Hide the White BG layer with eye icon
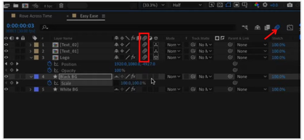Screen dimensions: 304x140 pyautogui.click(x=6, y=89)
